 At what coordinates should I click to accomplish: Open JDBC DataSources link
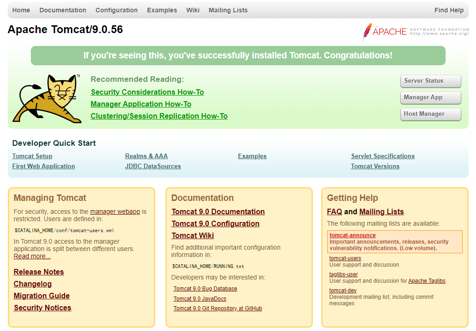pos(153,166)
